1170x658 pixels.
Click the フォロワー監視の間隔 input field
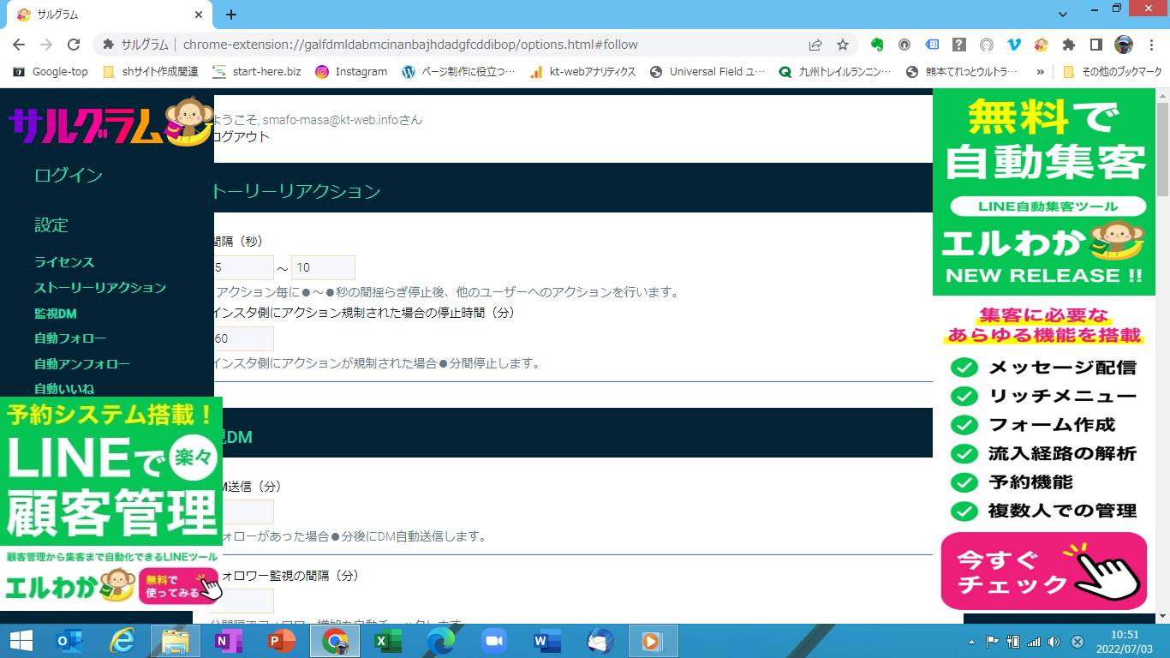coord(248,601)
